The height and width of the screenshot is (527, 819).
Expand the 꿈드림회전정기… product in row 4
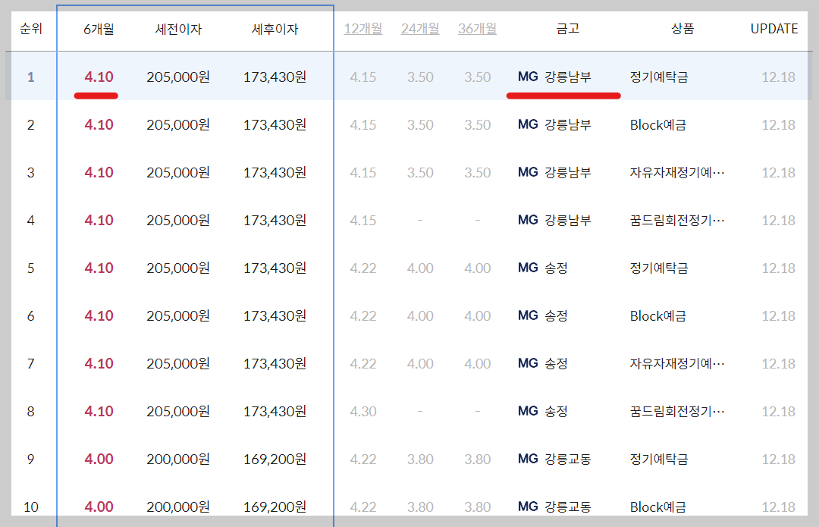pyautogui.click(x=676, y=219)
